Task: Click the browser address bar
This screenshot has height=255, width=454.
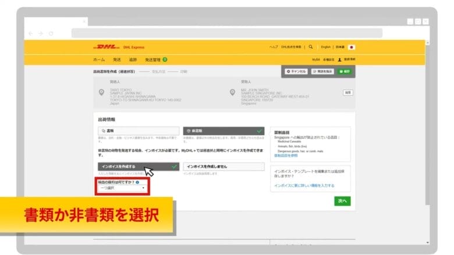Action: point(227,33)
